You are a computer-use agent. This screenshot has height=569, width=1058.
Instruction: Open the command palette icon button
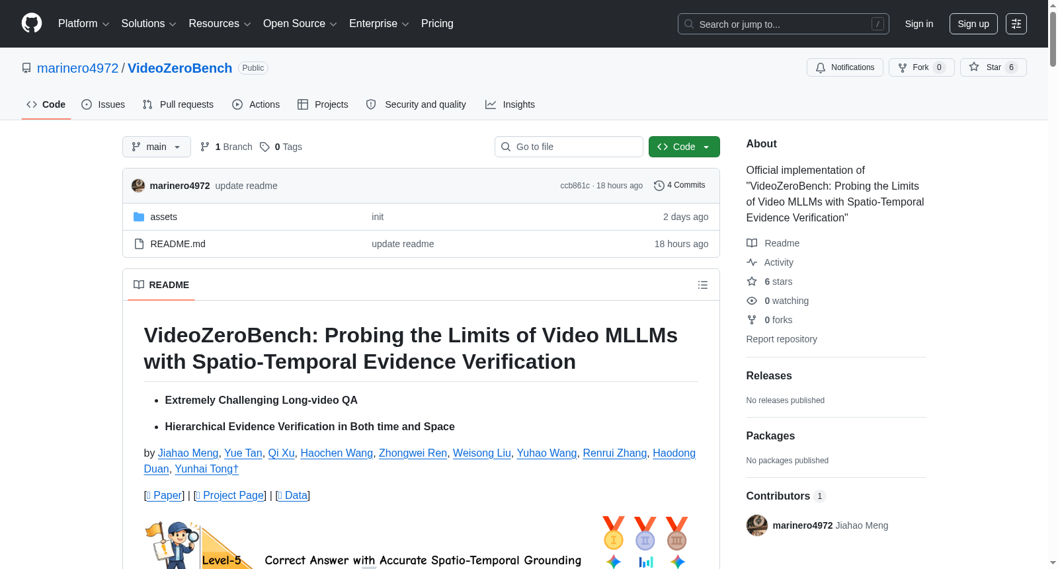click(1016, 24)
